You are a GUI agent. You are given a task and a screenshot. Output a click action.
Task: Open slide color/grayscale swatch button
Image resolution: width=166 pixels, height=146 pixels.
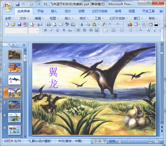[156, 24]
